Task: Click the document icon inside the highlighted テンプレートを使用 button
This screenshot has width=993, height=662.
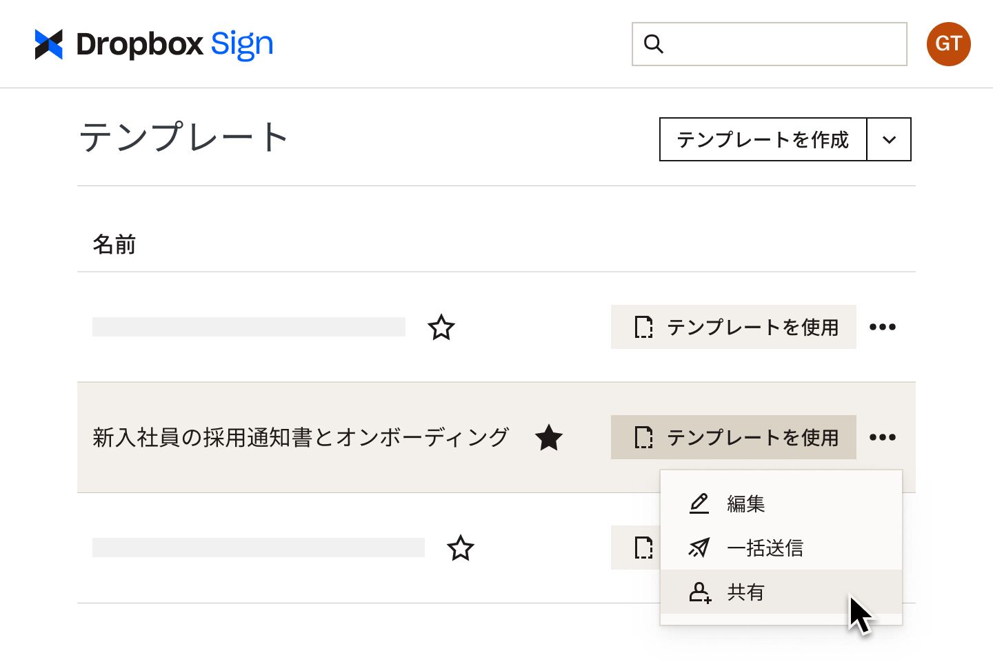Action: pyautogui.click(x=643, y=437)
